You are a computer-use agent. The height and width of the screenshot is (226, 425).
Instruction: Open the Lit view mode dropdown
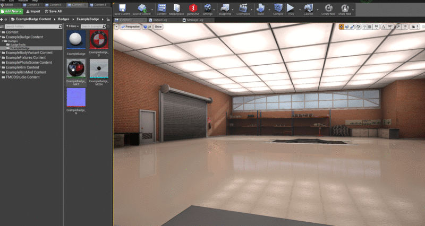click(x=147, y=26)
